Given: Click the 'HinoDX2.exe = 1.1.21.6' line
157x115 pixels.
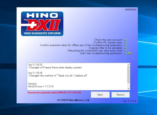Looking at the screenshot, I should (x=41, y=87).
